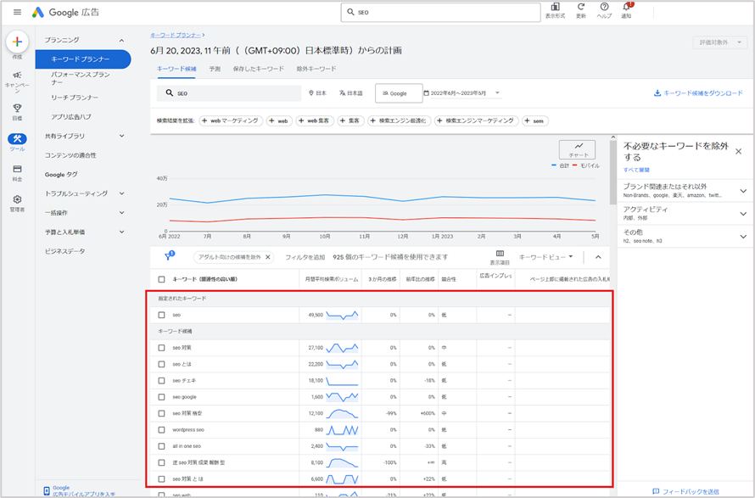Collapse the table toolbar chevron
This screenshot has height=498, width=755.
click(598, 257)
